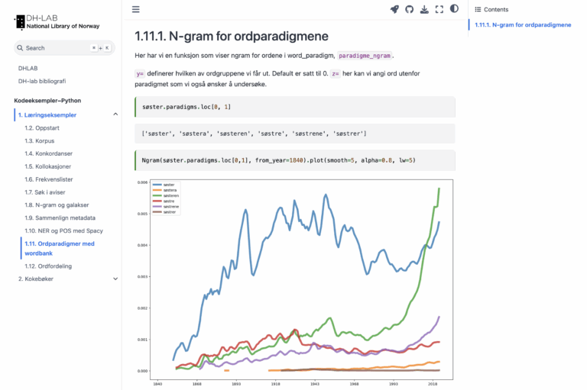Click the Contents list icon

tap(478, 9)
